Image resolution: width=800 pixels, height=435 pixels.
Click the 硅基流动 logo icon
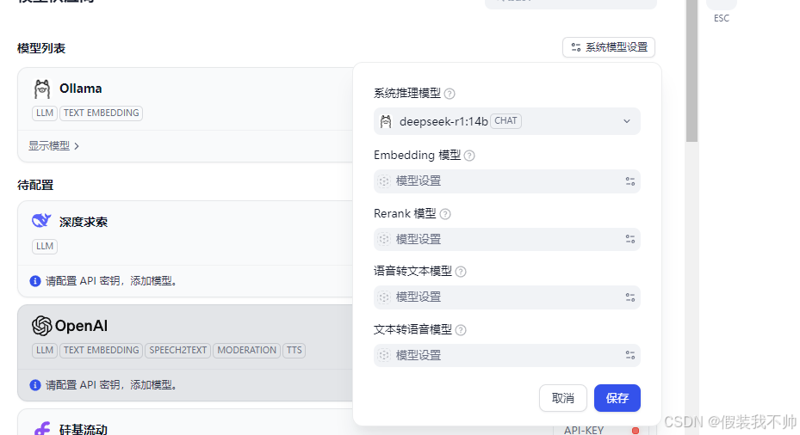point(42,428)
